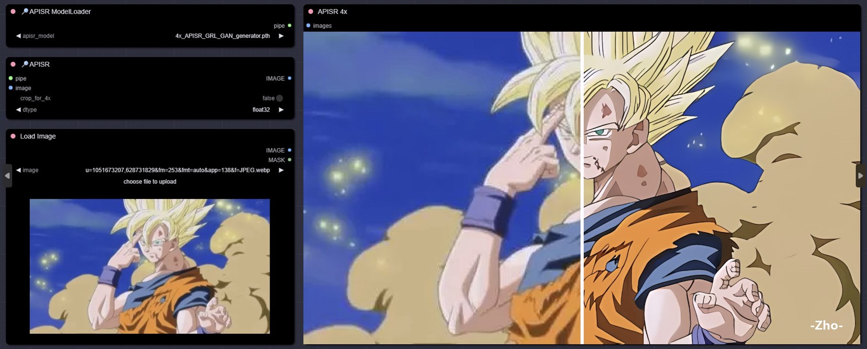Click the upscaled right half of comparison image
Image resolution: width=867 pixels, height=349 pixels.
point(722,188)
